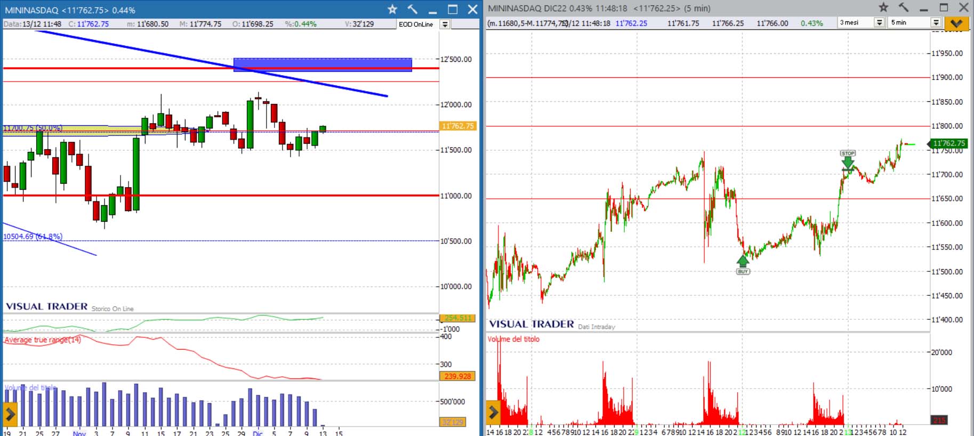Click the blue rectangle zone on daily chart
The image size is (974, 436).
[323, 64]
